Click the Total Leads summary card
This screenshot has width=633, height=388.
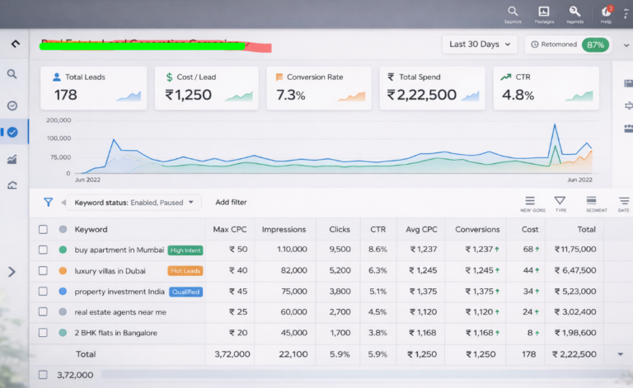tap(95, 87)
